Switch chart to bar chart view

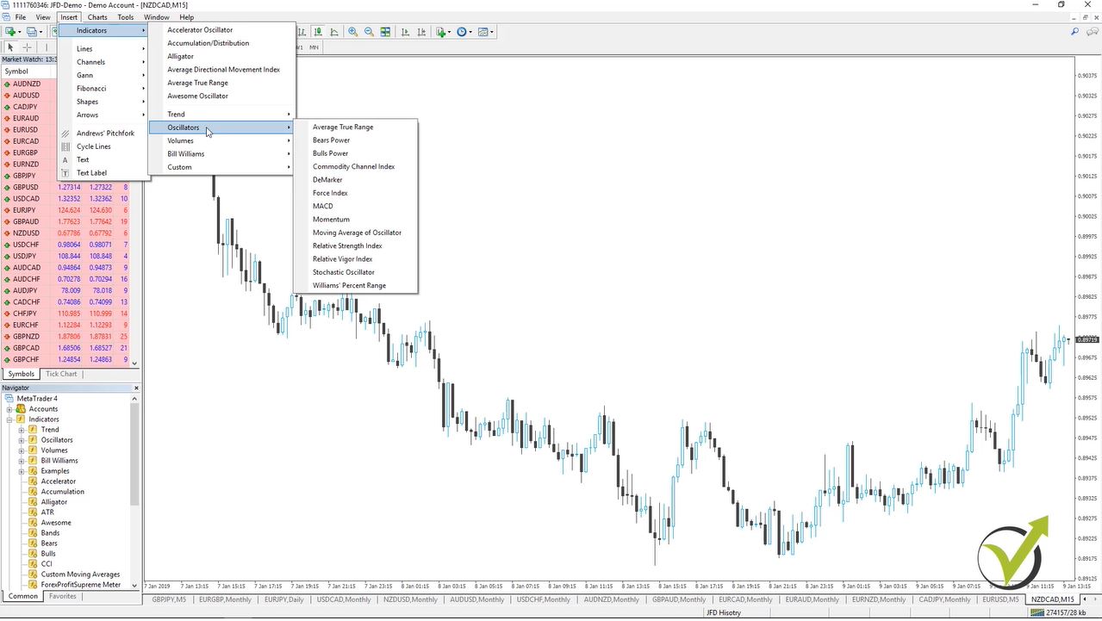(x=302, y=32)
